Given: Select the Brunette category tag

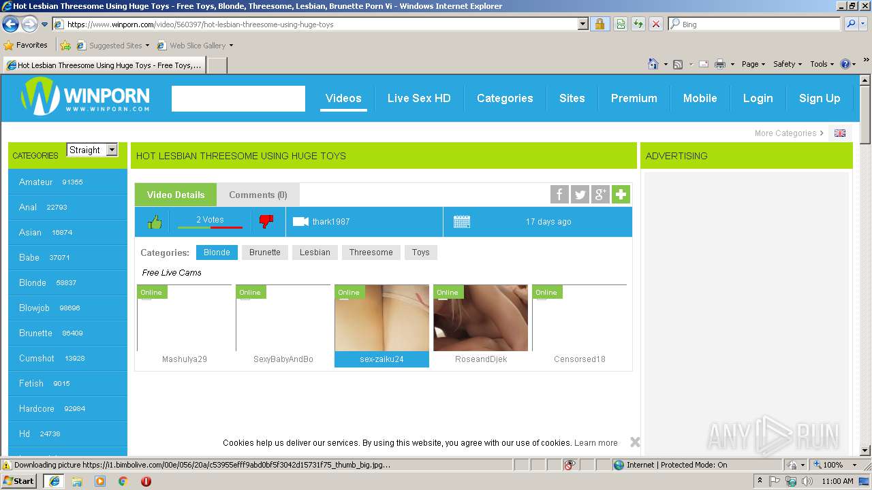Looking at the screenshot, I should 265,252.
